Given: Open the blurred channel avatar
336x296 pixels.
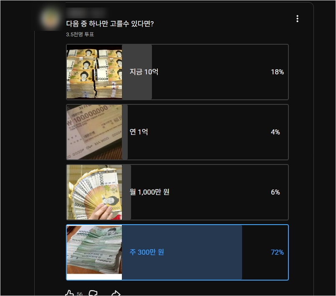Looking at the screenshot, I should pos(51,19).
